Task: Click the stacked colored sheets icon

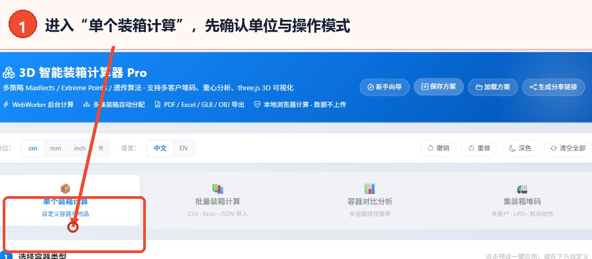Action: pos(218,189)
